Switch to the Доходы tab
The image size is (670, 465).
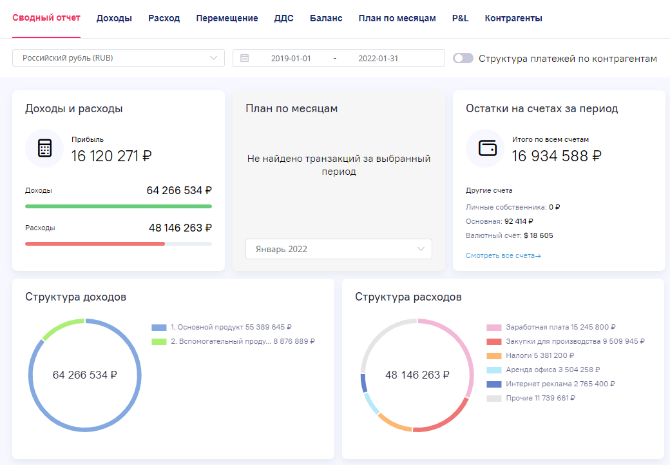coord(114,18)
